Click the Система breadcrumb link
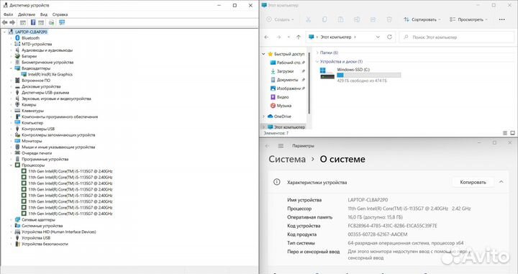The height and width of the screenshot is (274, 518). pyautogui.click(x=287, y=159)
